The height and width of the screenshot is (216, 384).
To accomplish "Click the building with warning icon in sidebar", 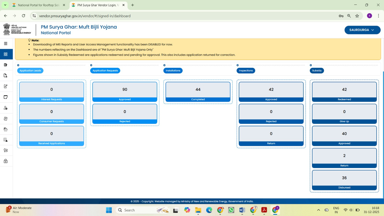I will pos(5,140).
